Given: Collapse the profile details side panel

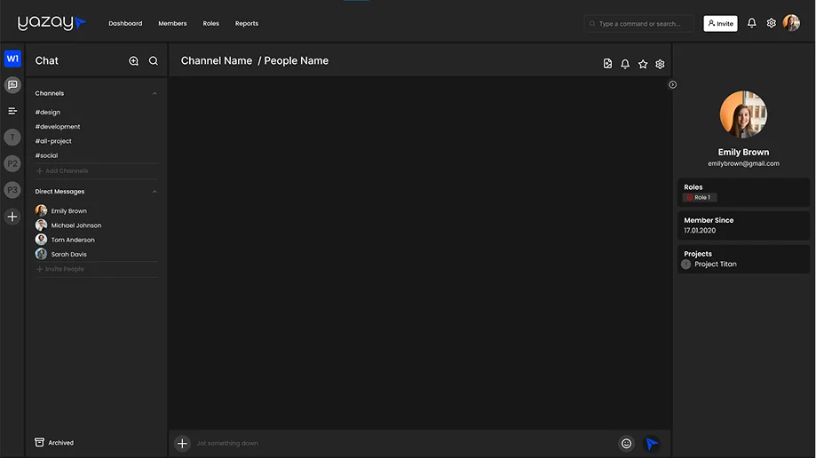Looking at the screenshot, I should [x=672, y=85].
